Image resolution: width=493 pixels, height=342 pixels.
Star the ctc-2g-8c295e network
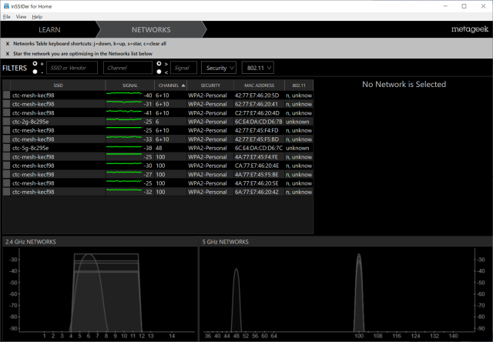pyautogui.click(x=7, y=122)
